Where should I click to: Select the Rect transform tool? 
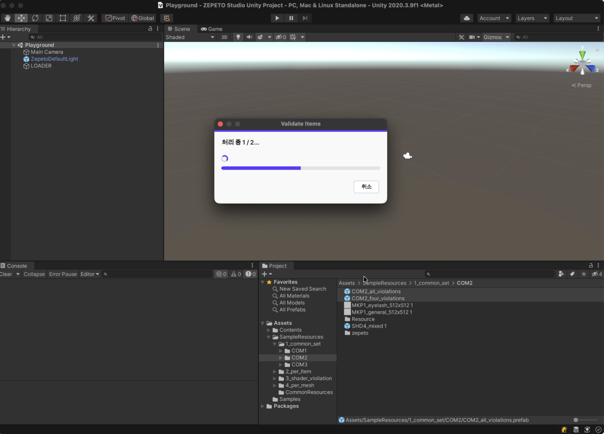click(63, 18)
